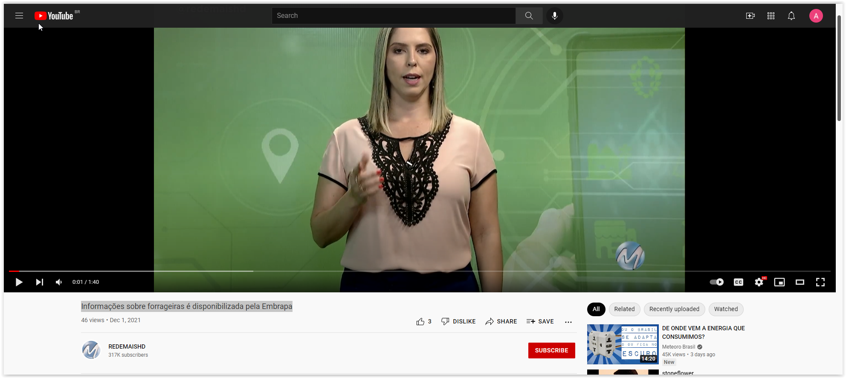Select the Related filter chip

coord(624,309)
